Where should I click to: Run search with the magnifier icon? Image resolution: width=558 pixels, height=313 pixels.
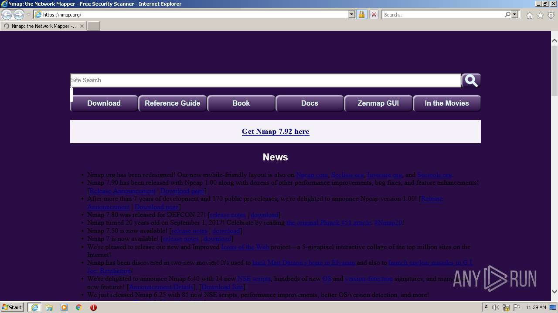(x=507, y=14)
